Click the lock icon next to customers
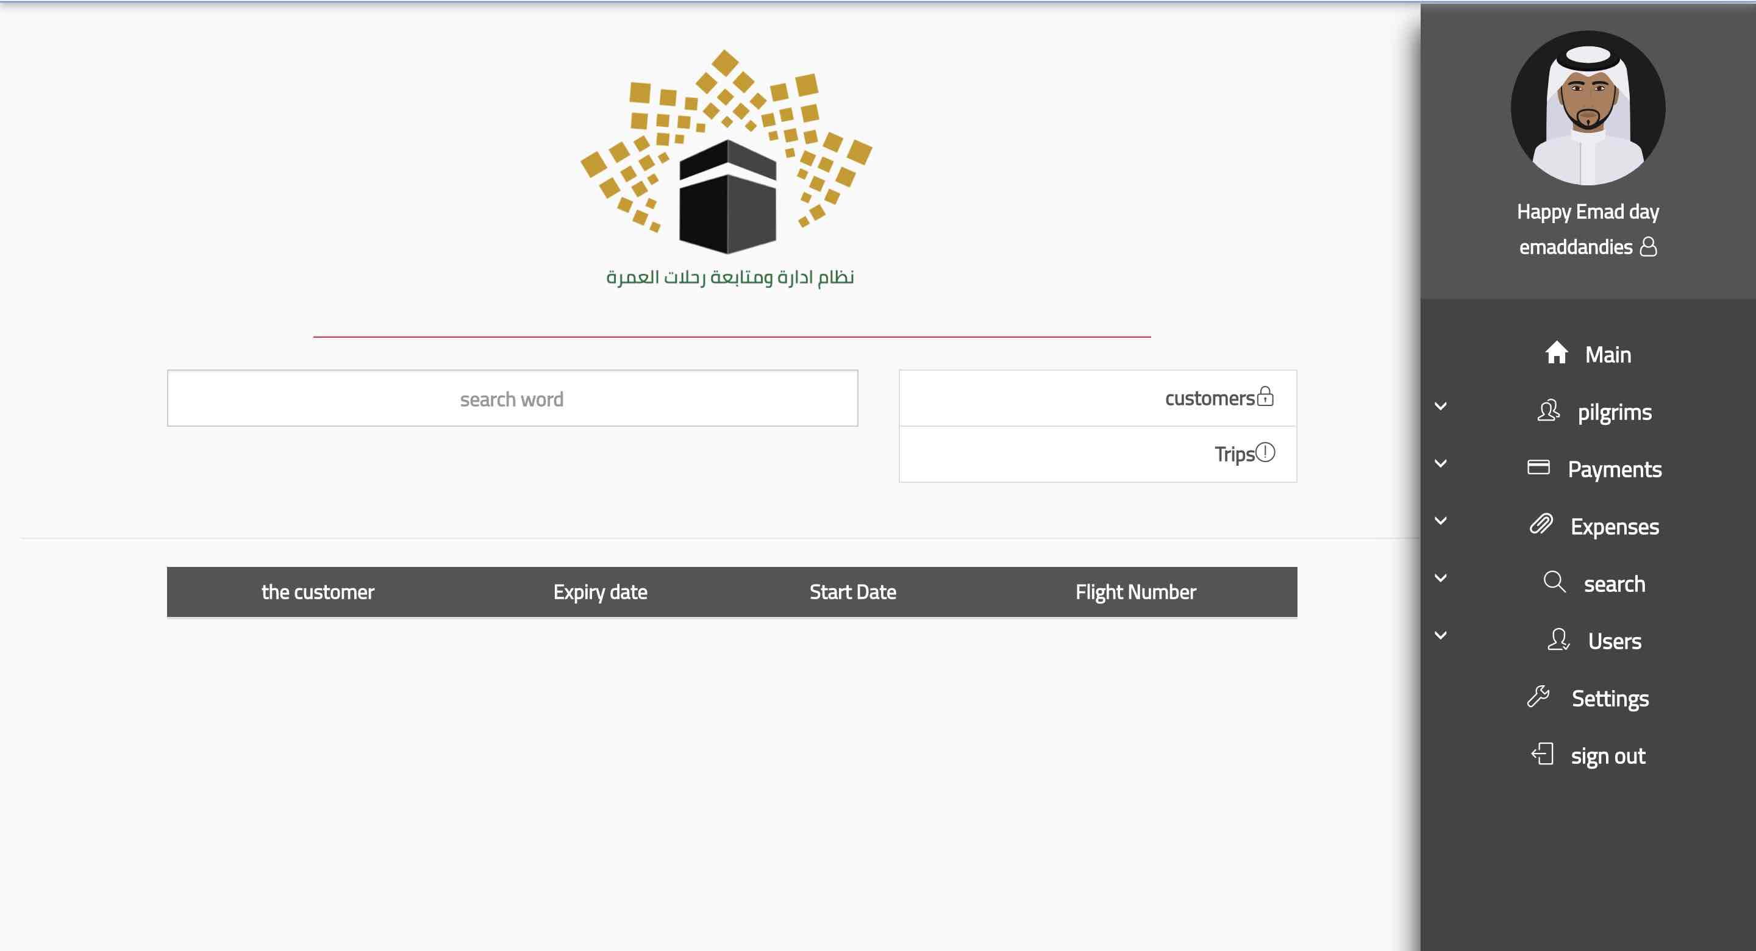Image resolution: width=1756 pixels, height=951 pixels. (1265, 396)
